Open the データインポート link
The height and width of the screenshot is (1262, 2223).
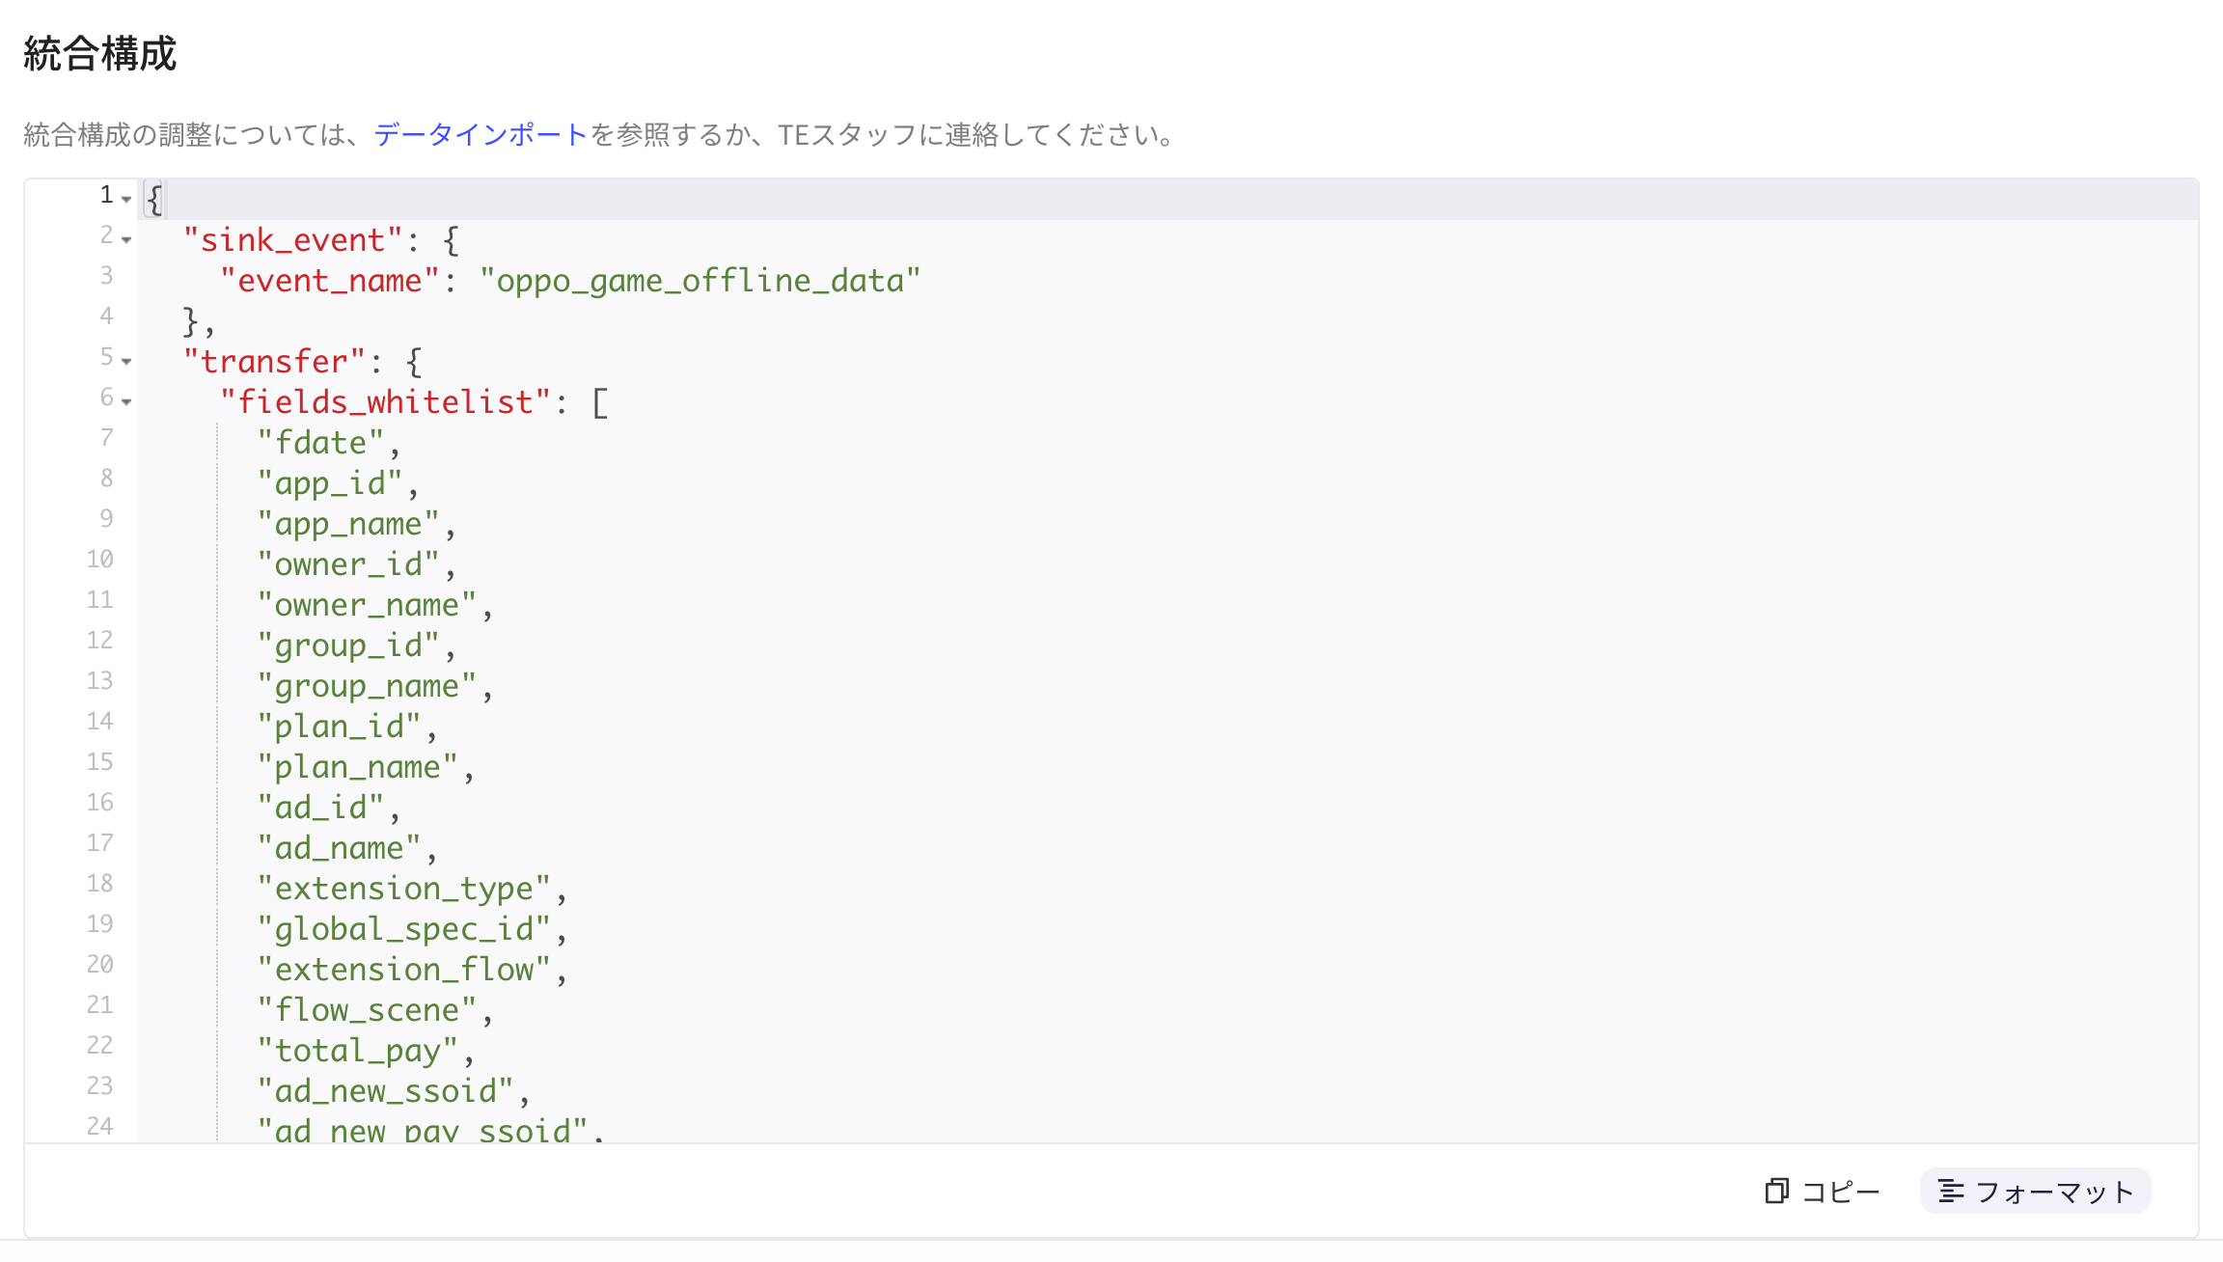pyautogui.click(x=480, y=135)
